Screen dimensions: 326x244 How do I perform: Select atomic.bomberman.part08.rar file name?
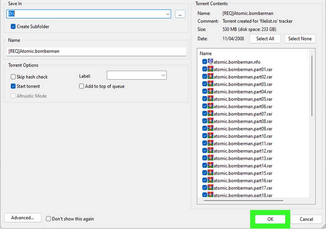point(243,121)
